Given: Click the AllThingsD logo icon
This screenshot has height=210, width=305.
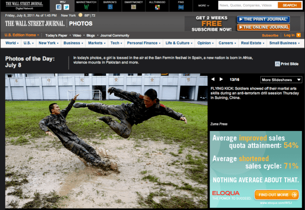Looking at the screenshot, I should (158, 7).
